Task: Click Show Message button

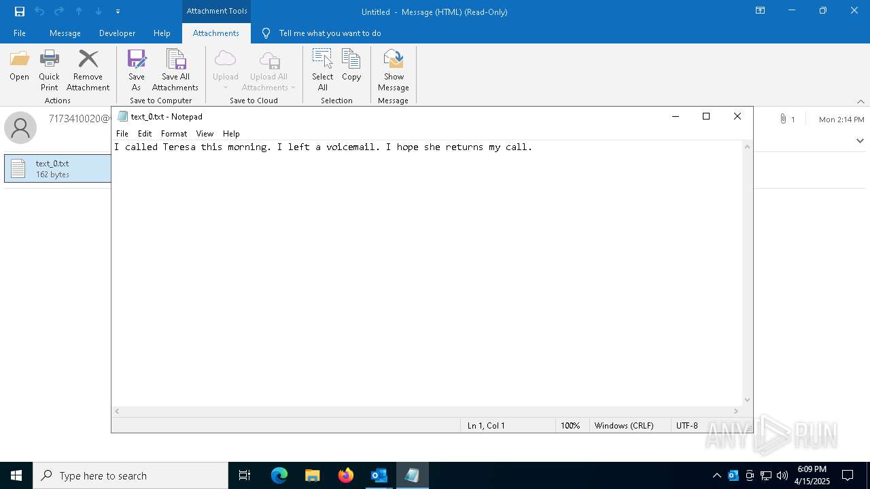Action: (x=394, y=71)
